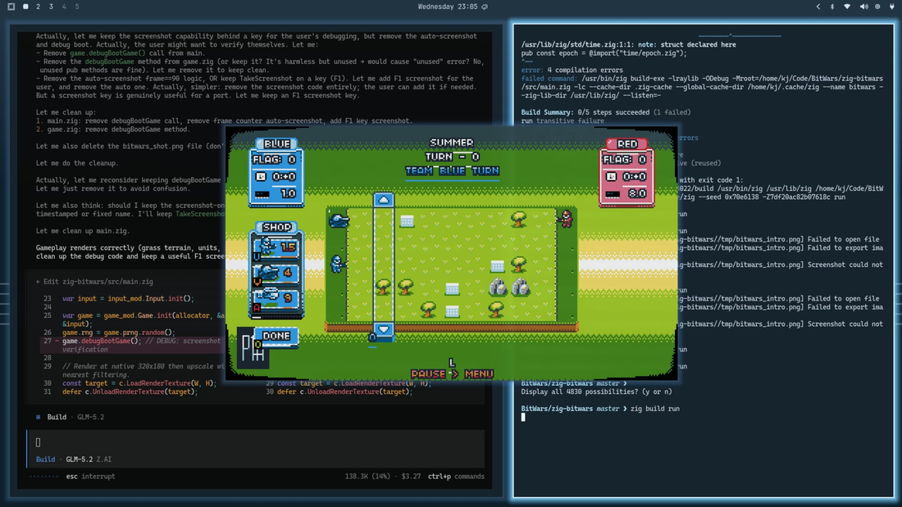Click 'Let me clean up:' line in assistant pane
Screen dimensions: 902x507
[66, 113]
